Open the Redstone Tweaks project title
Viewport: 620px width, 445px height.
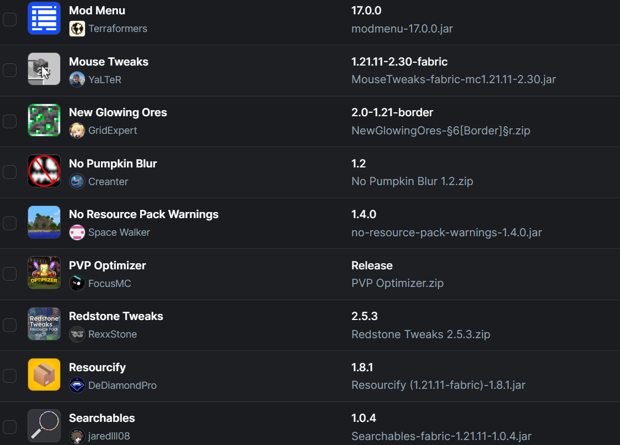[116, 316]
